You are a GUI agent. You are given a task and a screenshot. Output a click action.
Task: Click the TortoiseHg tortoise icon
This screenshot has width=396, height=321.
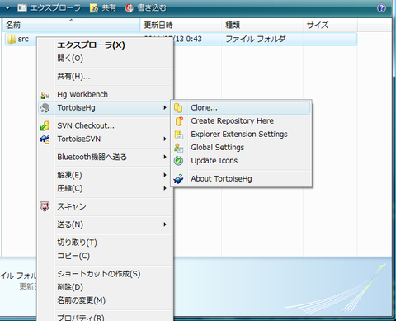pos(45,108)
